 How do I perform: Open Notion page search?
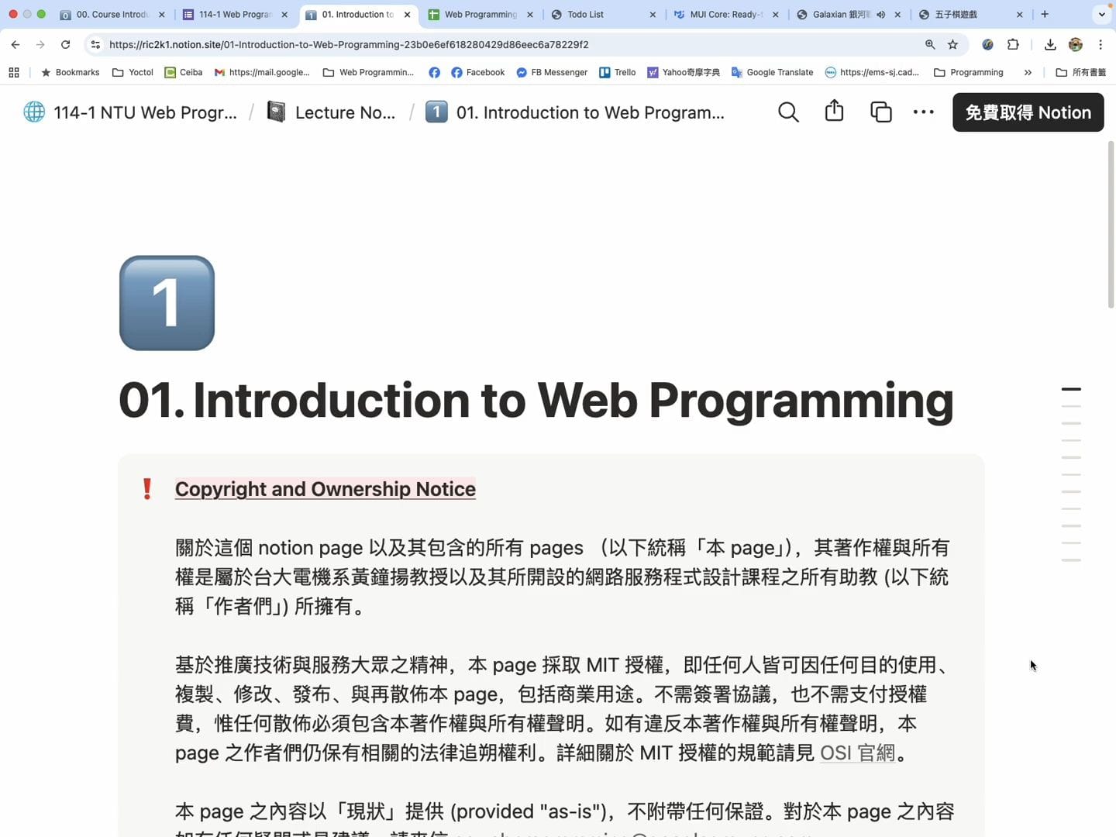pos(788,112)
